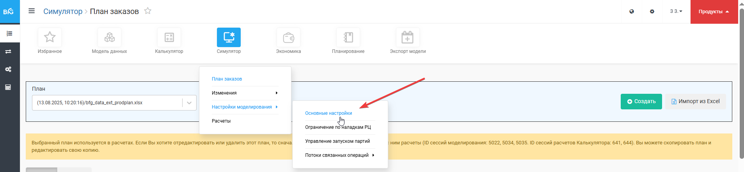
Task: Open the Избранное star icon section
Action: 50,37
